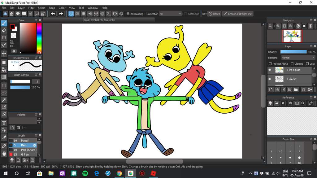Enable Protect Alpha checkbox
This screenshot has width=317, height=178.
click(270, 63)
